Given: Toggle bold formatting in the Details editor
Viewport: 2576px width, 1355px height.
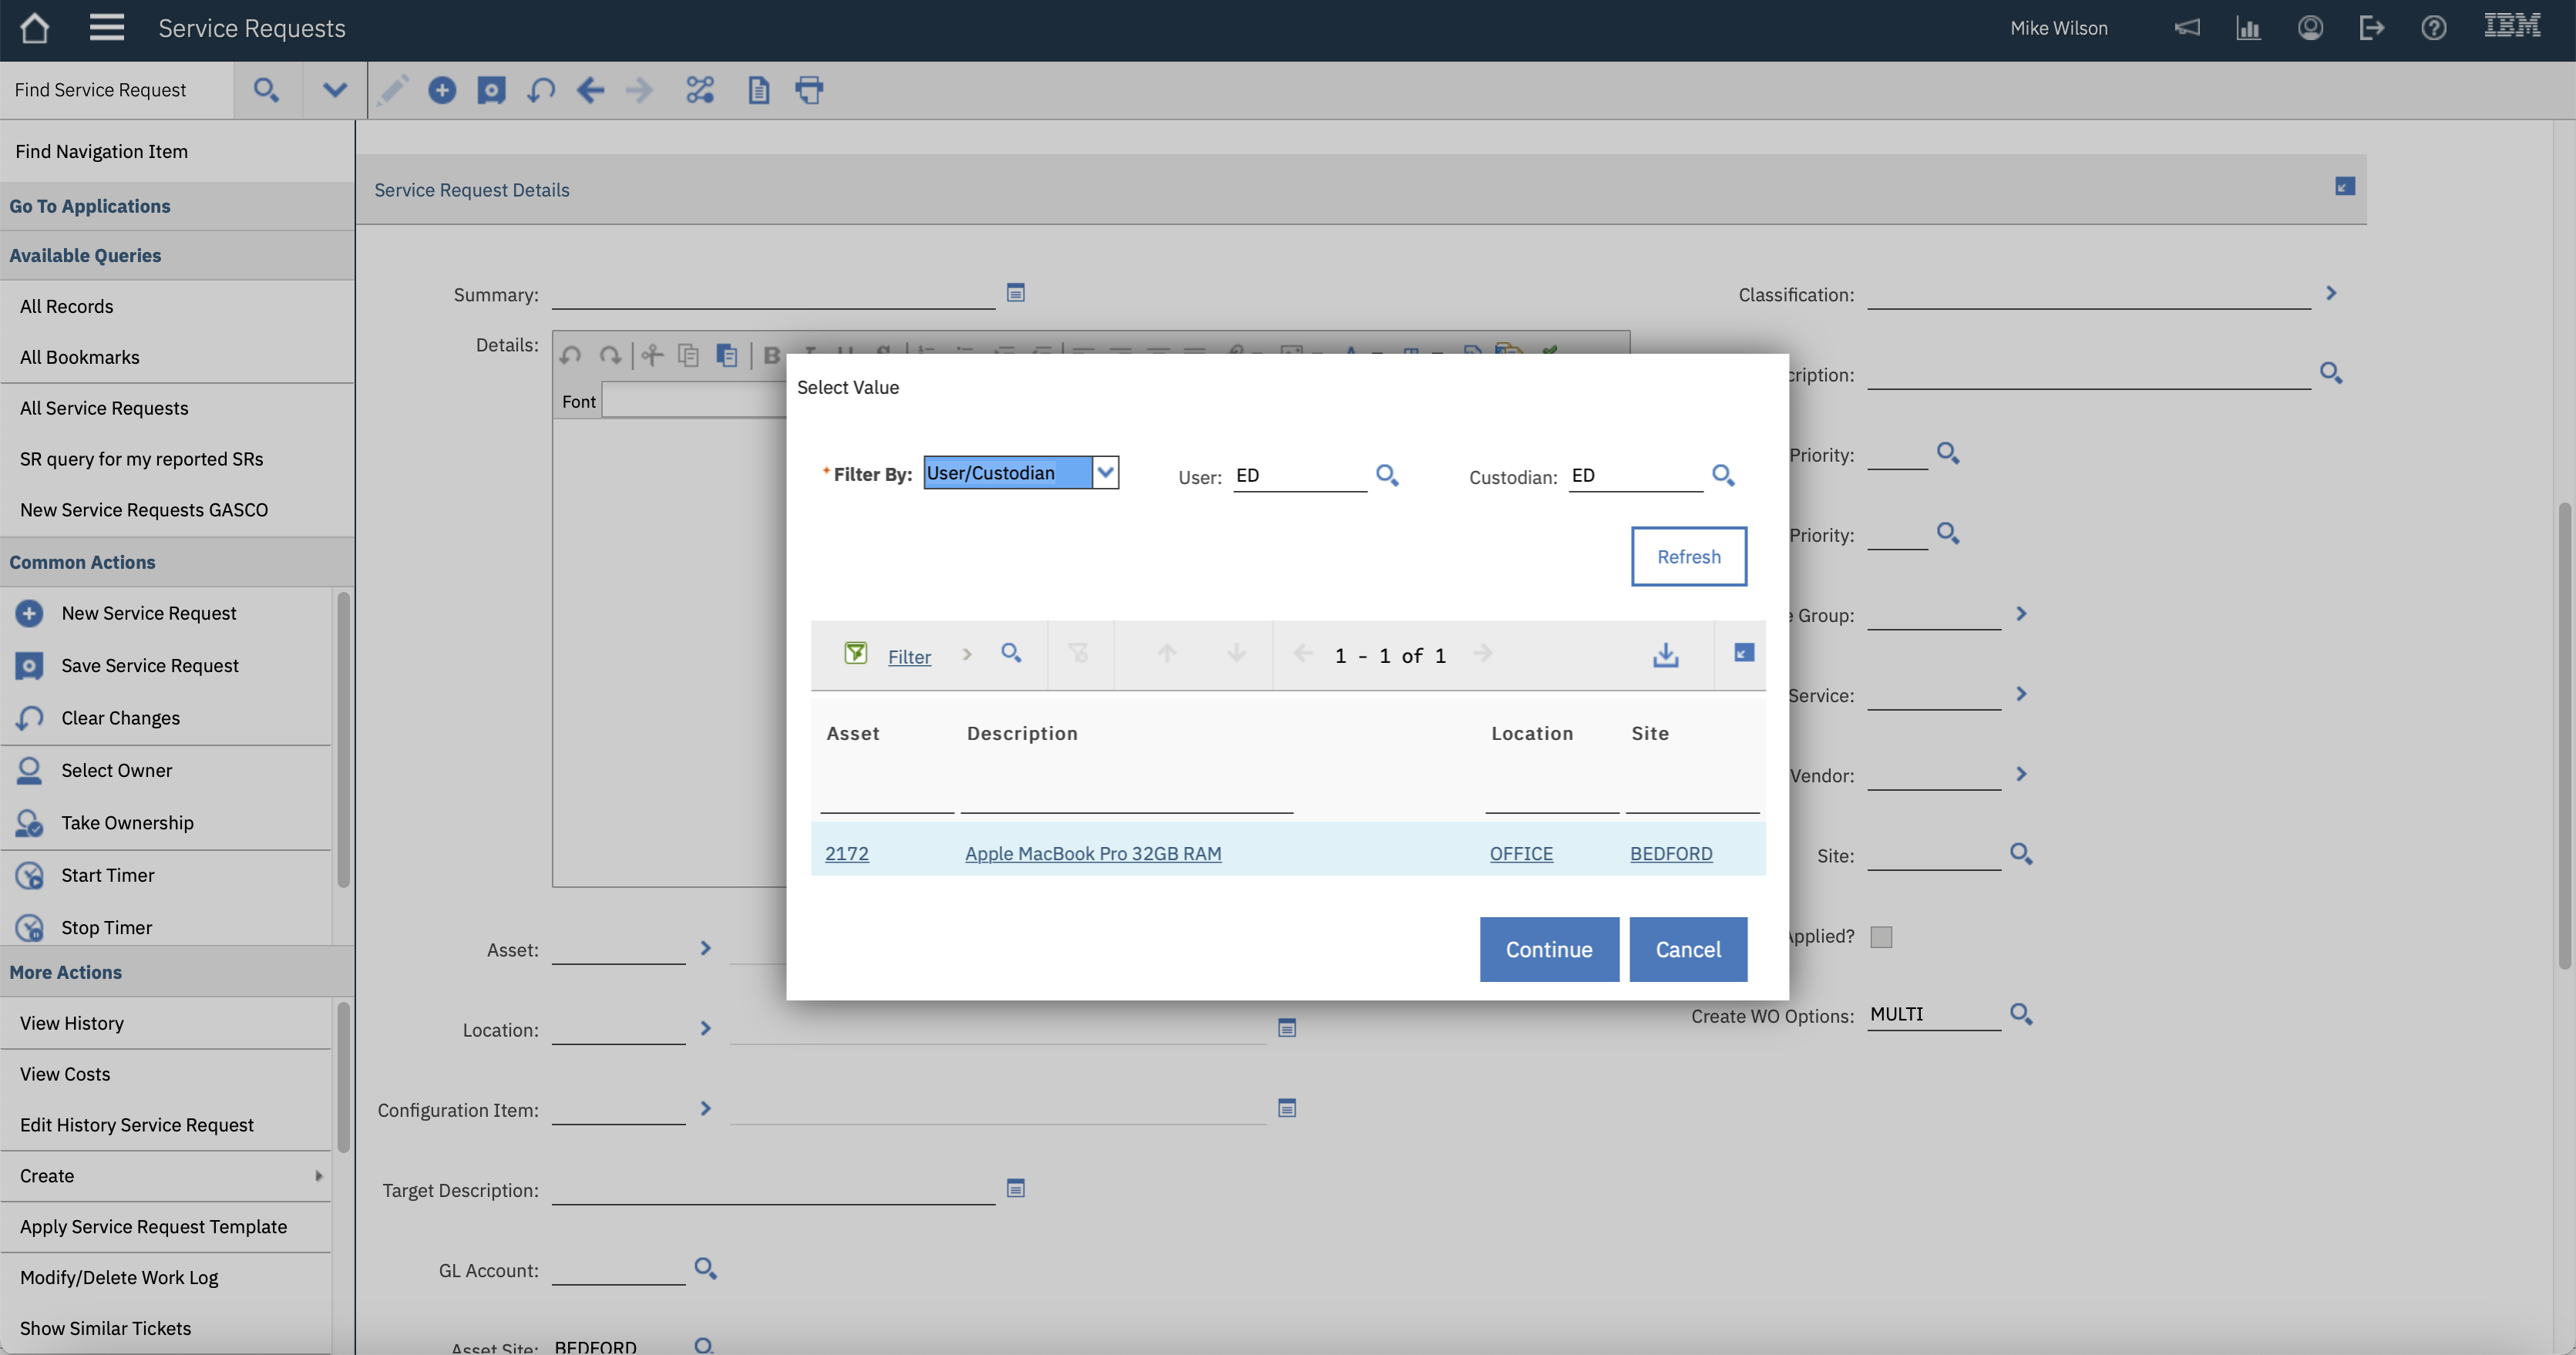Looking at the screenshot, I should 771,355.
